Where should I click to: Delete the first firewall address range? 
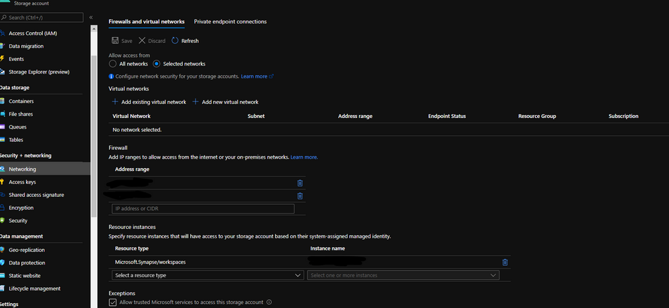click(x=300, y=183)
